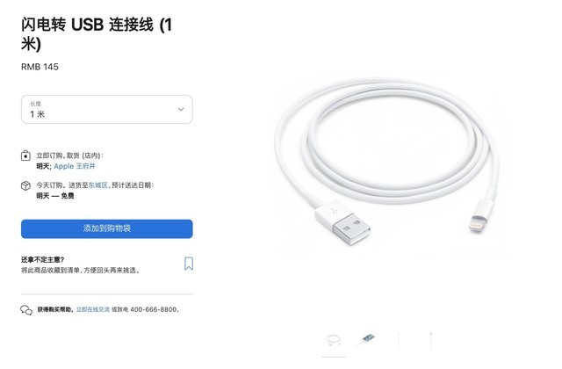Screen dimensions: 562x369
Task: Click the RMB 145 price text
Action: pyautogui.click(x=40, y=67)
